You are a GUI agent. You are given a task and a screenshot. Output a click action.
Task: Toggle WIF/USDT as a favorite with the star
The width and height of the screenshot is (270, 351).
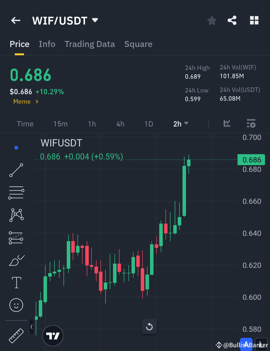pos(212,20)
